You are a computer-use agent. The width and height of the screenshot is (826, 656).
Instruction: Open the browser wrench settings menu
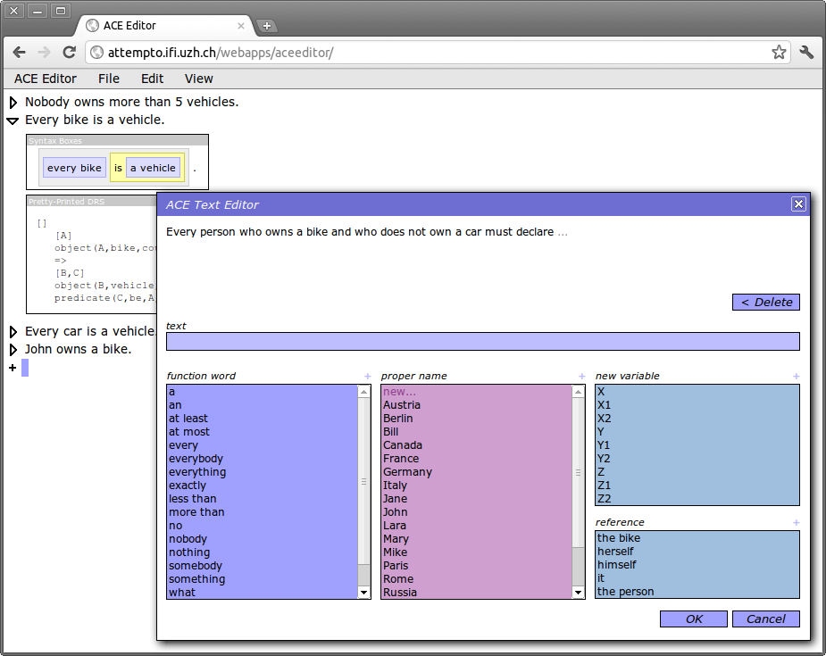click(x=806, y=53)
